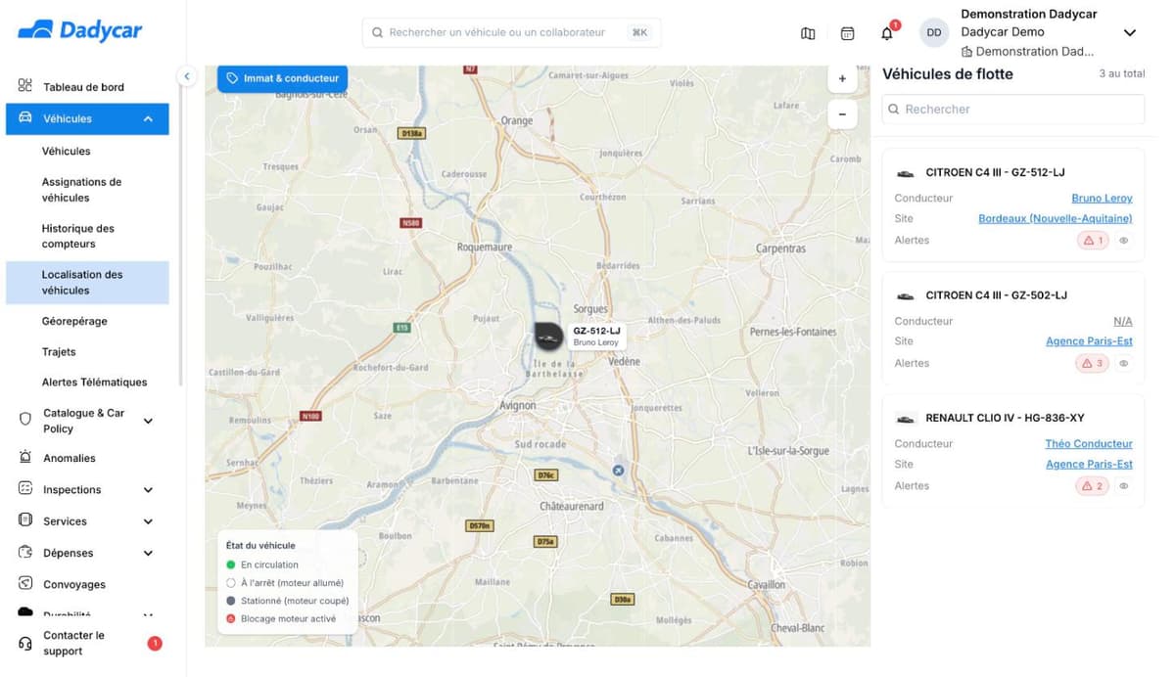Click the Inspections sidebar icon
This screenshot has width=1175, height=677.
[25, 488]
